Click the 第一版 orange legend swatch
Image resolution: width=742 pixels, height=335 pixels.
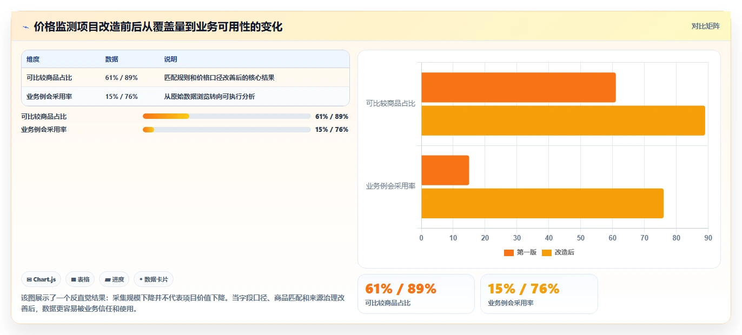coord(509,253)
